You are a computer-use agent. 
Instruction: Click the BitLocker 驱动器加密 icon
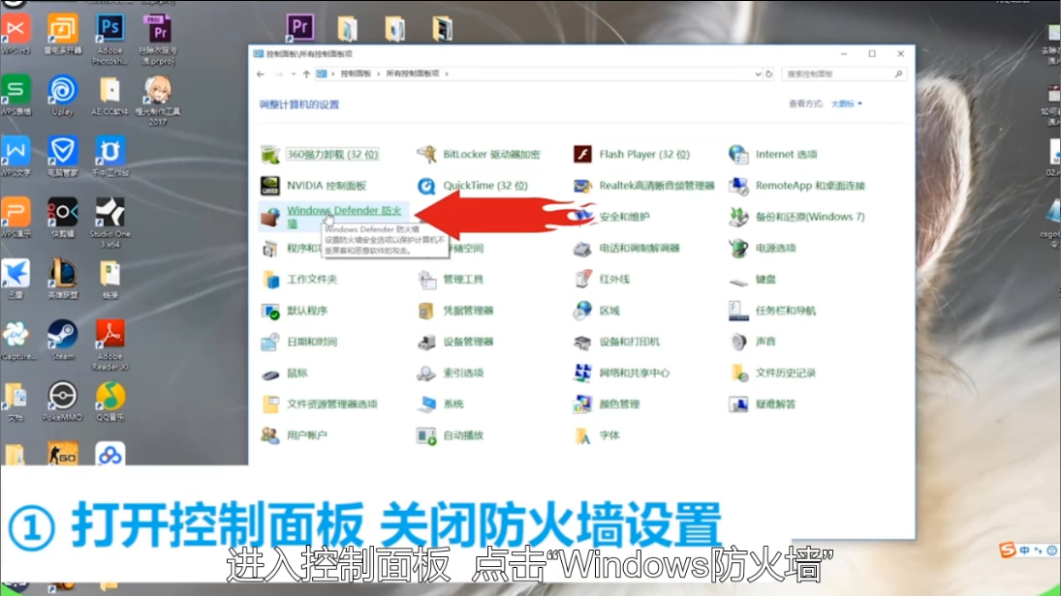pyautogui.click(x=426, y=155)
